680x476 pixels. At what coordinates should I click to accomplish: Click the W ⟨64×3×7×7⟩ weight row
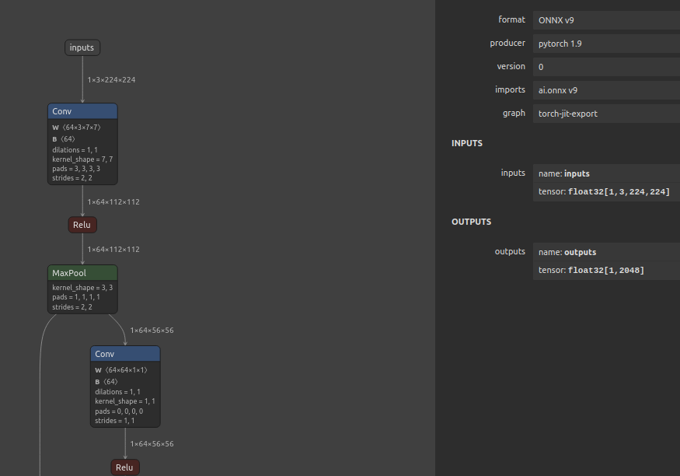tap(76, 127)
